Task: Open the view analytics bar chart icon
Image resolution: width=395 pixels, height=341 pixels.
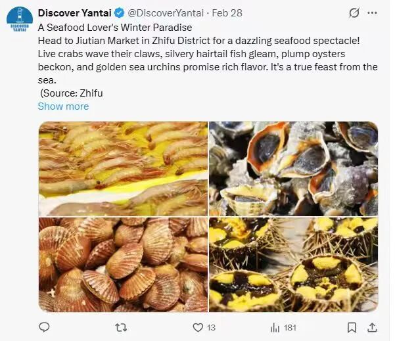Action: coord(275,328)
